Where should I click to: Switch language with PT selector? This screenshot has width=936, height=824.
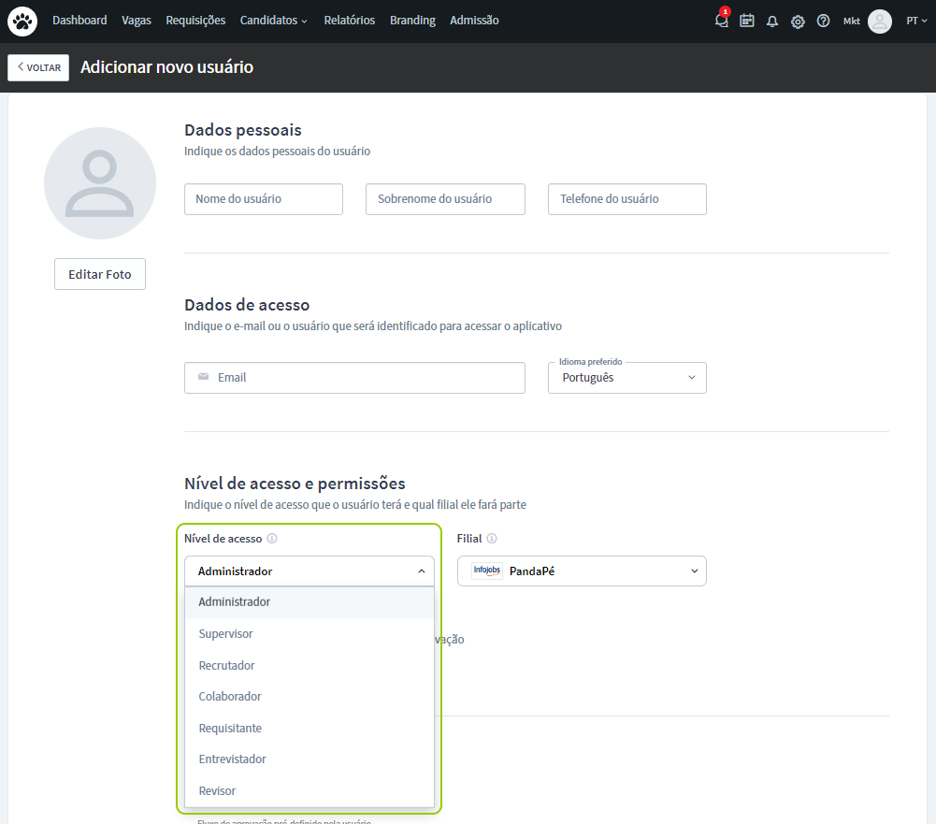(916, 21)
